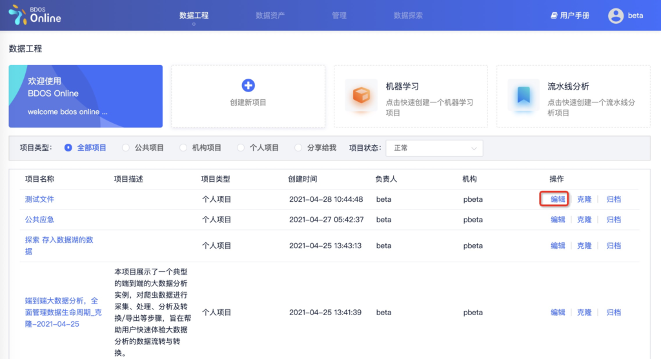The image size is (661, 359).
Task: Click 归档 for the 端到端大数据分析 row
Action: (x=613, y=313)
